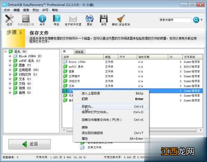Click the 丢失 root folder icon in tree
This screenshot has height=162, width=207.
pyautogui.click(x=11, y=51)
